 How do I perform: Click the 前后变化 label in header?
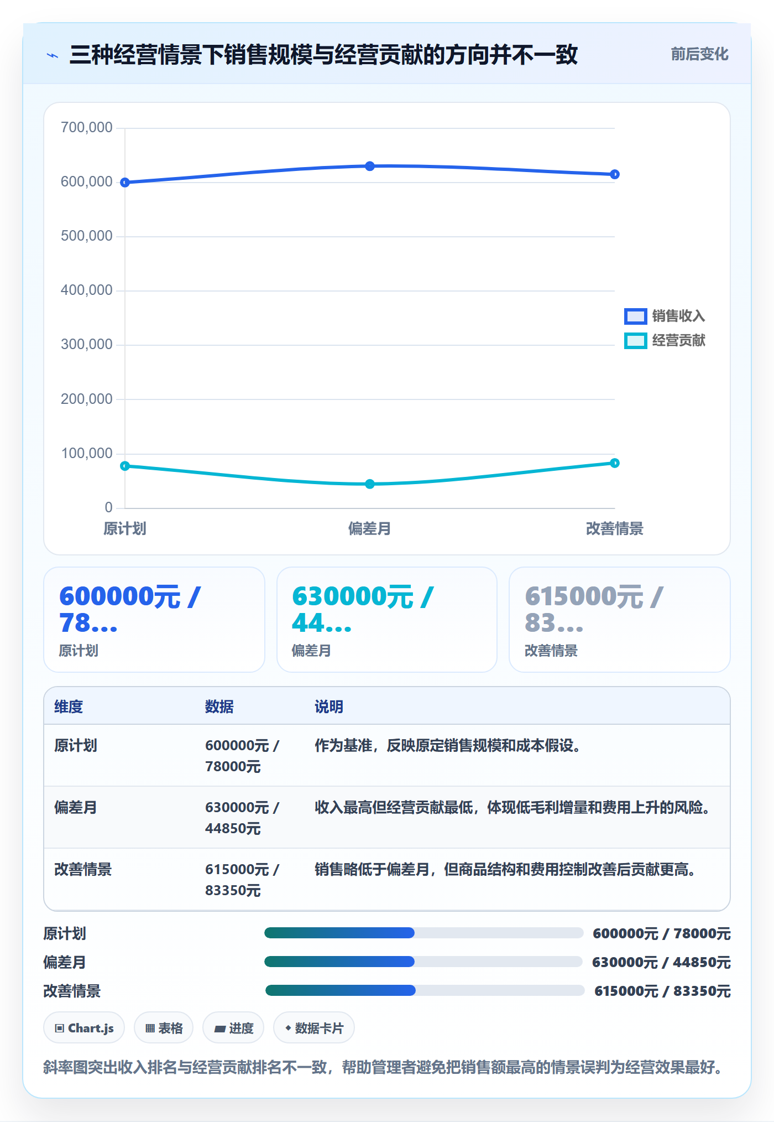click(x=699, y=54)
